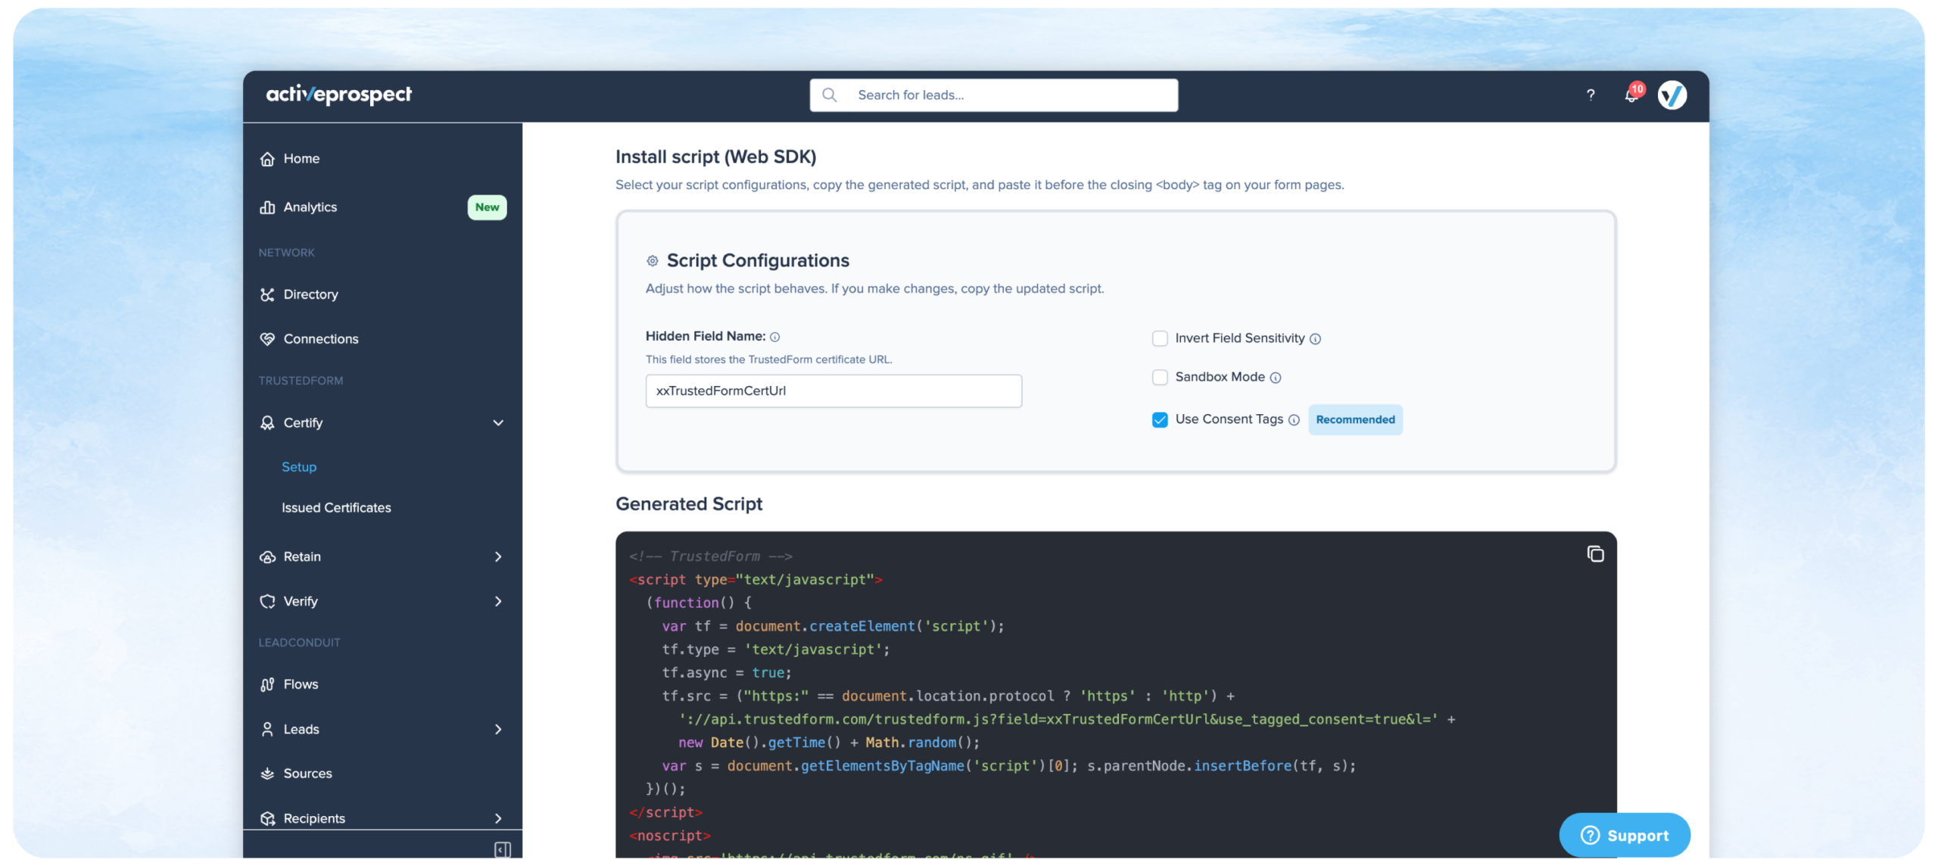Click the Home house icon
This screenshot has width=1938, height=866.
267,159
